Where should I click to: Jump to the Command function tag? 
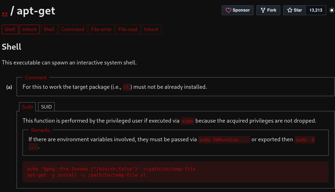tap(73, 30)
